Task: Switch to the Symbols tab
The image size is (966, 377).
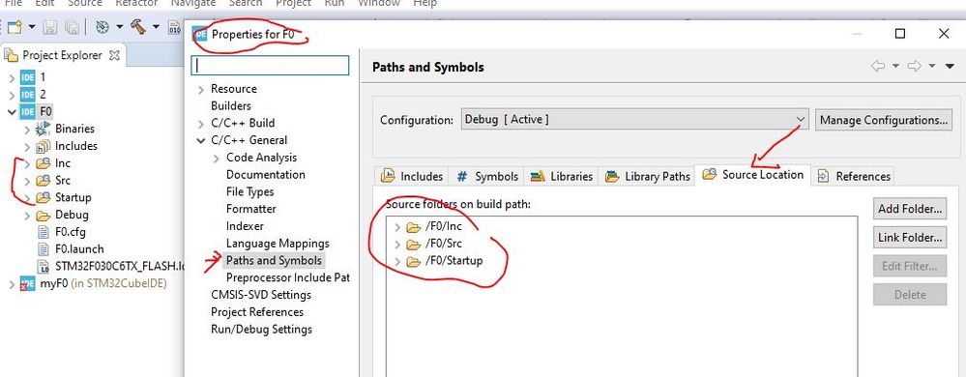Action: 486,176
